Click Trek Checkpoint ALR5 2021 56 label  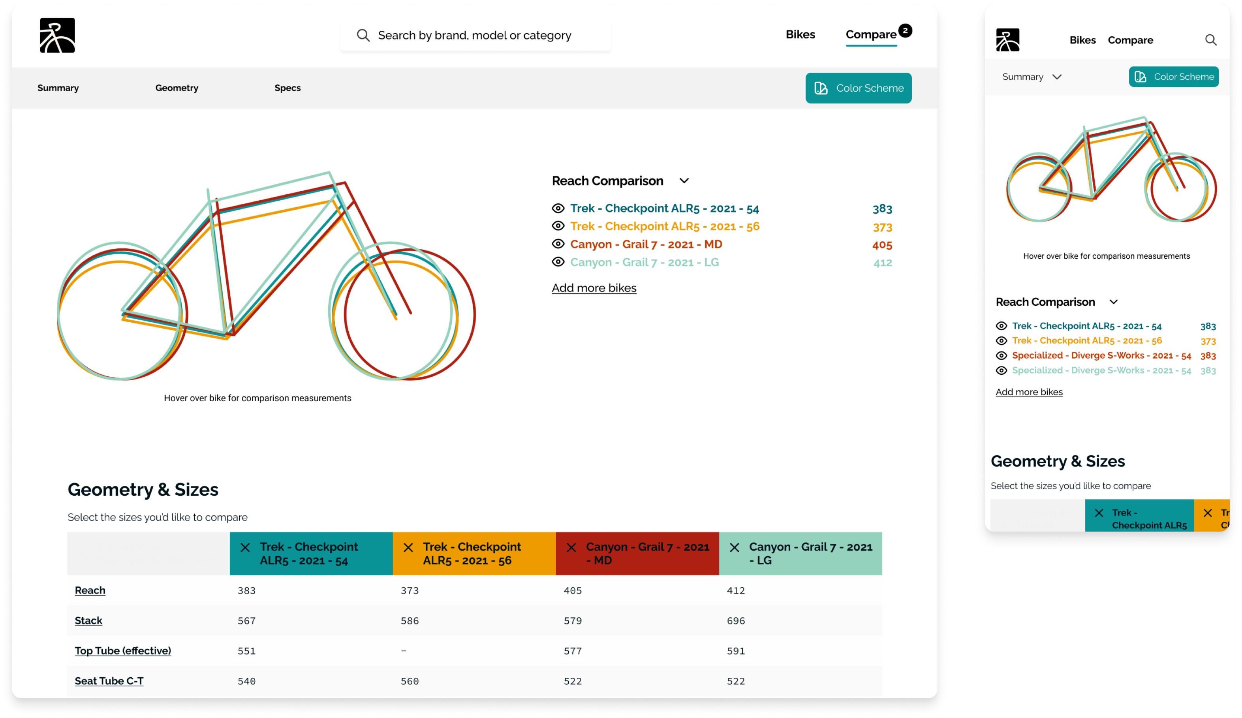tap(665, 226)
